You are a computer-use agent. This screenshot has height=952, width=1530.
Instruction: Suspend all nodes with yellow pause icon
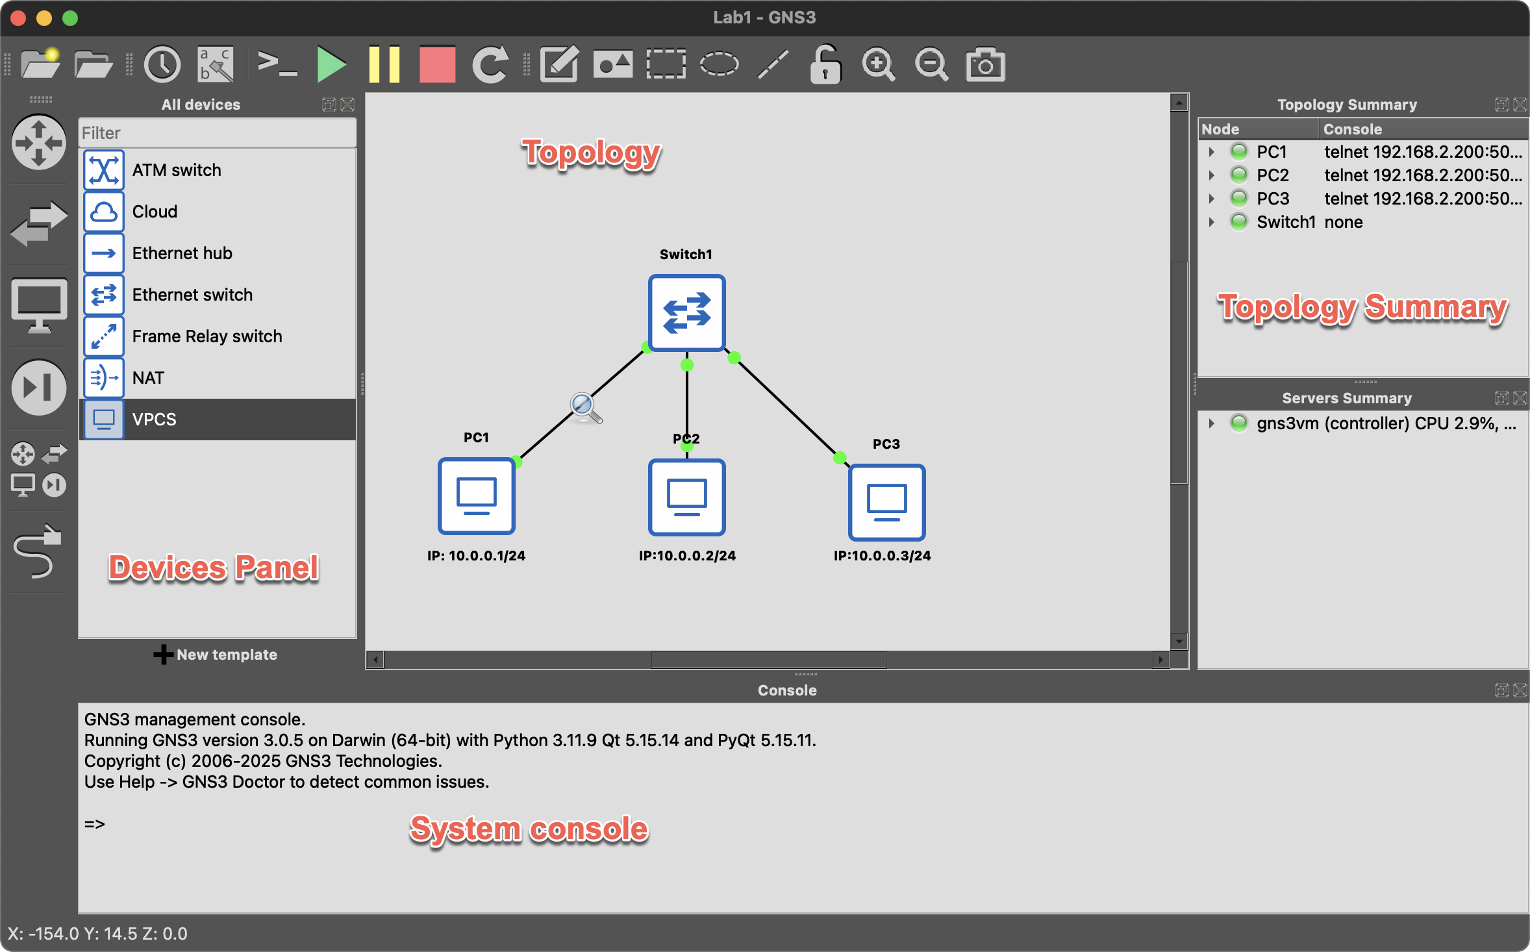click(x=384, y=64)
